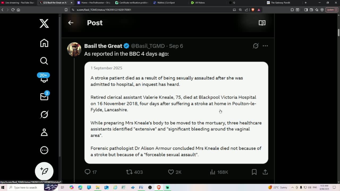Toggle bookmark on Basil the Great's post
Image resolution: width=340 pixels, height=191 pixels.
[254, 172]
